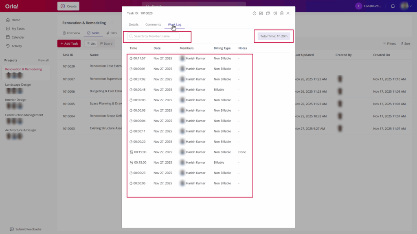417x234 pixels.
Task: Switch to Board view
Action: (x=105, y=43)
